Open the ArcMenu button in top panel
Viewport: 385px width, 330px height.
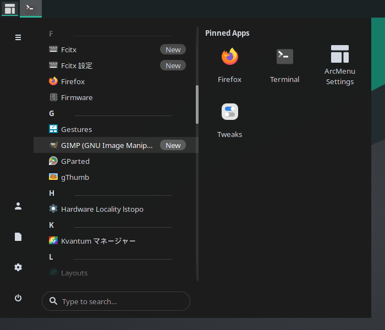point(10,9)
